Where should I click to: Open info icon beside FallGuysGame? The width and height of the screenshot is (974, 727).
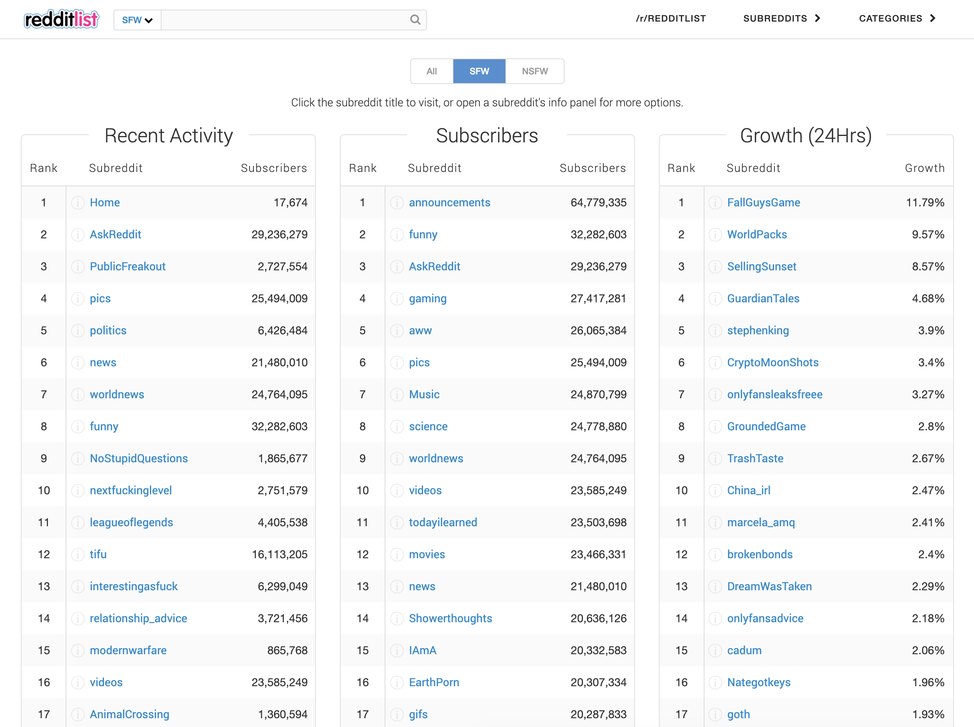tap(715, 202)
